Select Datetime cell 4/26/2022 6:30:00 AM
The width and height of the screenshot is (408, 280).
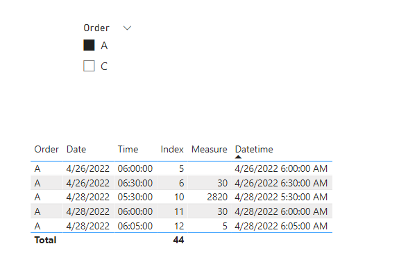(x=281, y=183)
